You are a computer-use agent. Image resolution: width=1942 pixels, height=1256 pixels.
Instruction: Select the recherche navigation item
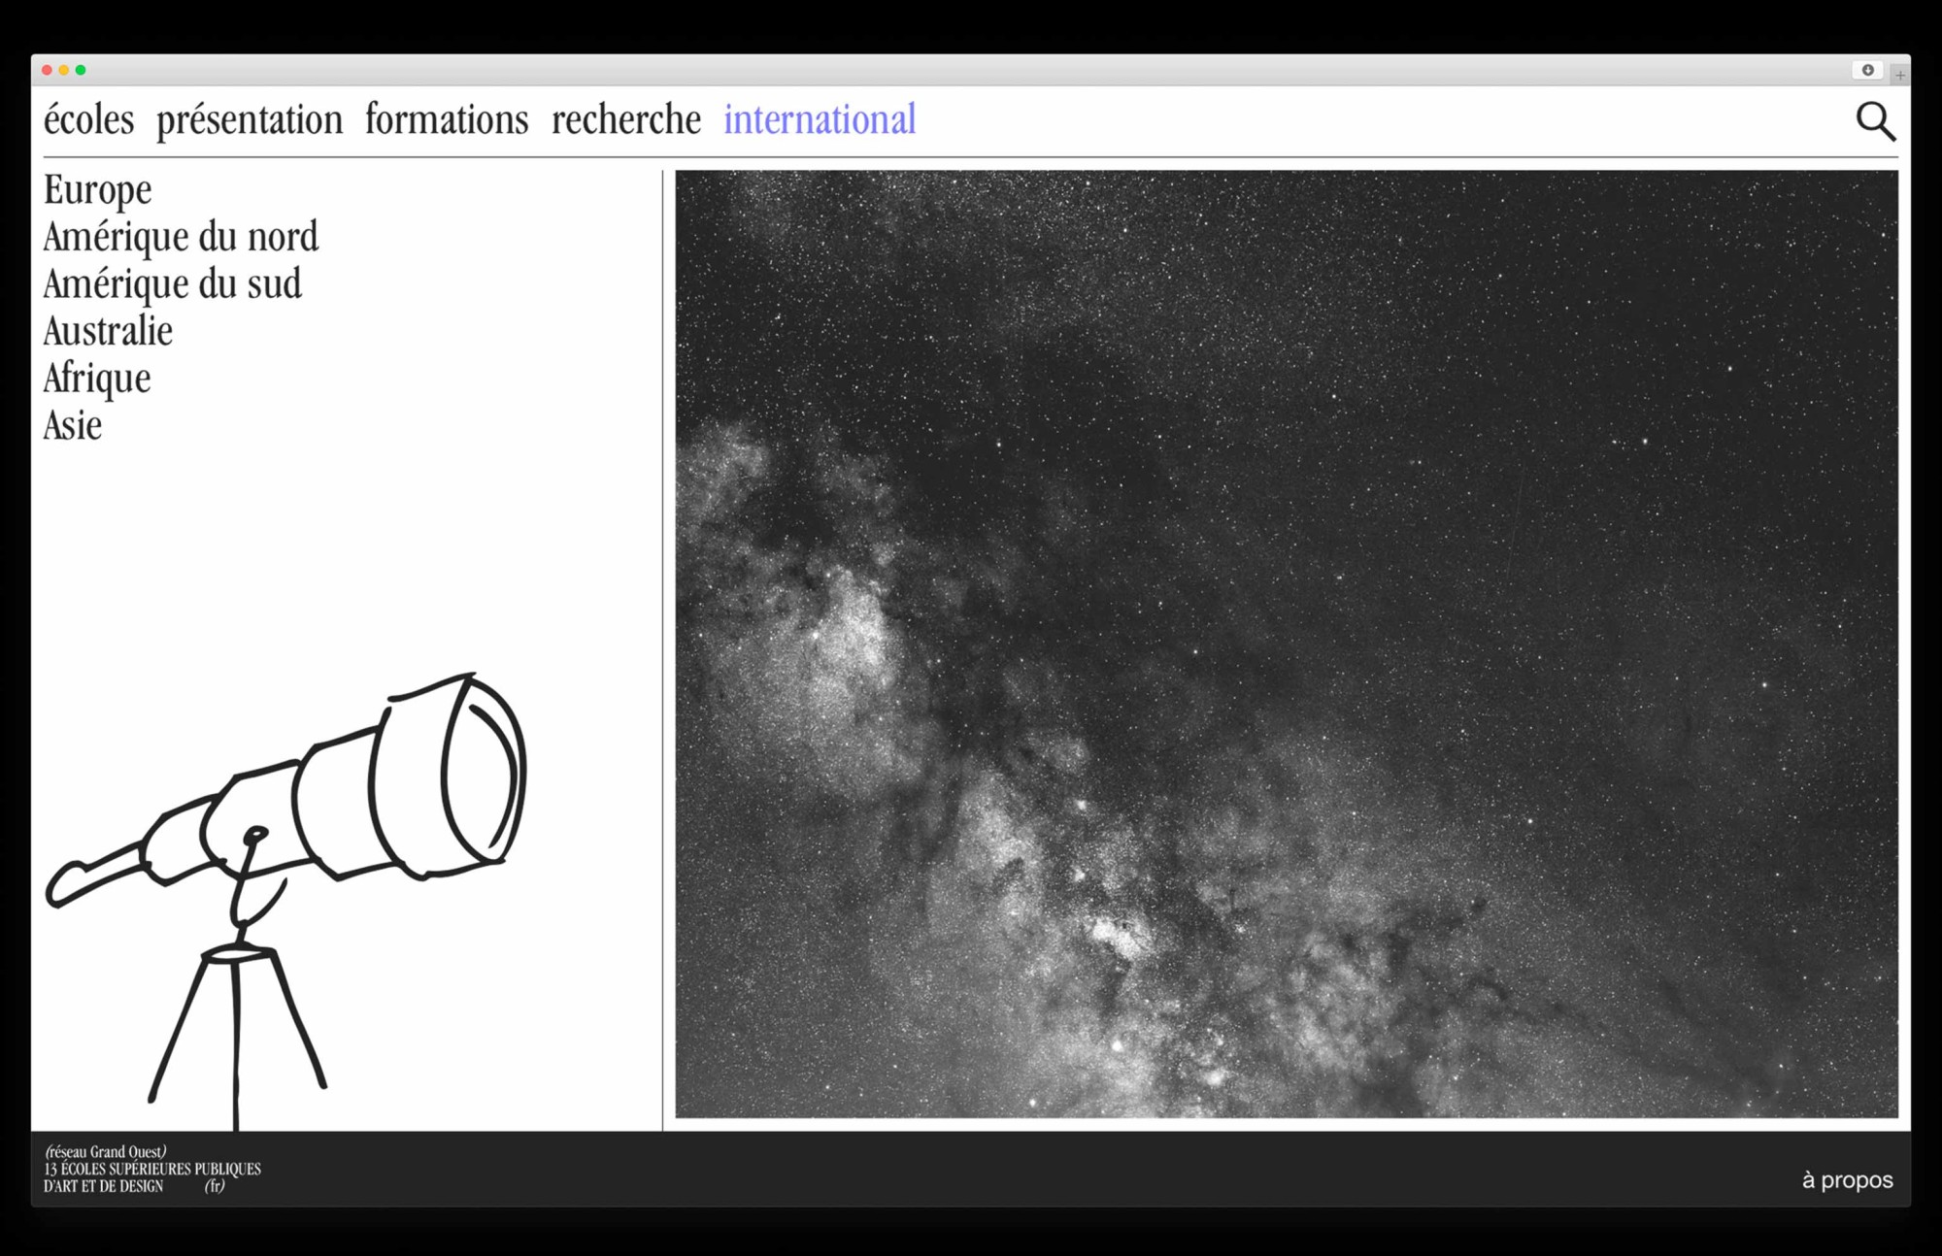click(x=626, y=120)
